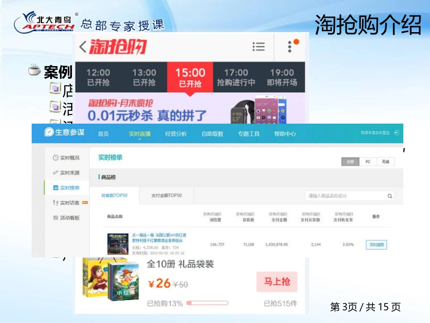Click the 马上抢 button
This screenshot has height=323, width=430.
(x=277, y=282)
